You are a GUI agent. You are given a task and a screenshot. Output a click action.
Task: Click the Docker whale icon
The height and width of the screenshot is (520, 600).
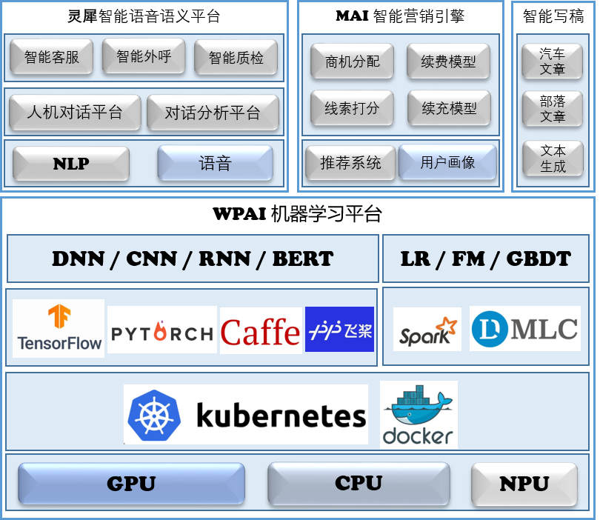tap(418, 413)
